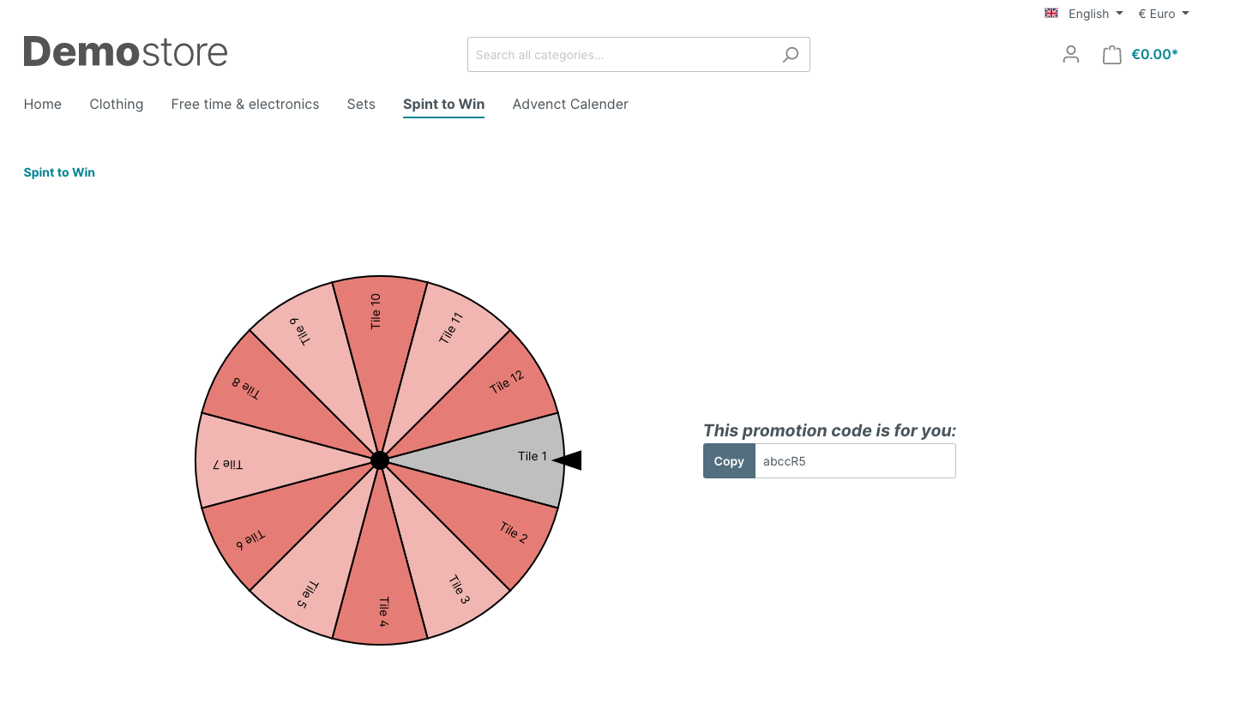
Task: Open the Advenct Calender page
Action: pos(570,104)
